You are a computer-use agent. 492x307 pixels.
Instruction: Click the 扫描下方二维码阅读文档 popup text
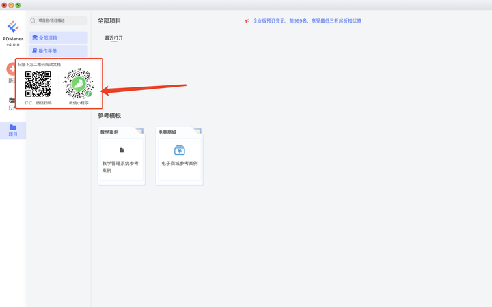(39, 65)
